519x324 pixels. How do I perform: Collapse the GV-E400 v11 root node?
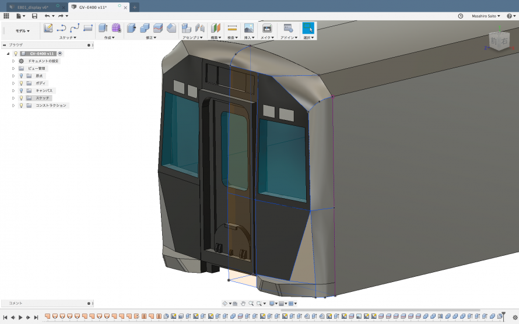pyautogui.click(x=8, y=54)
